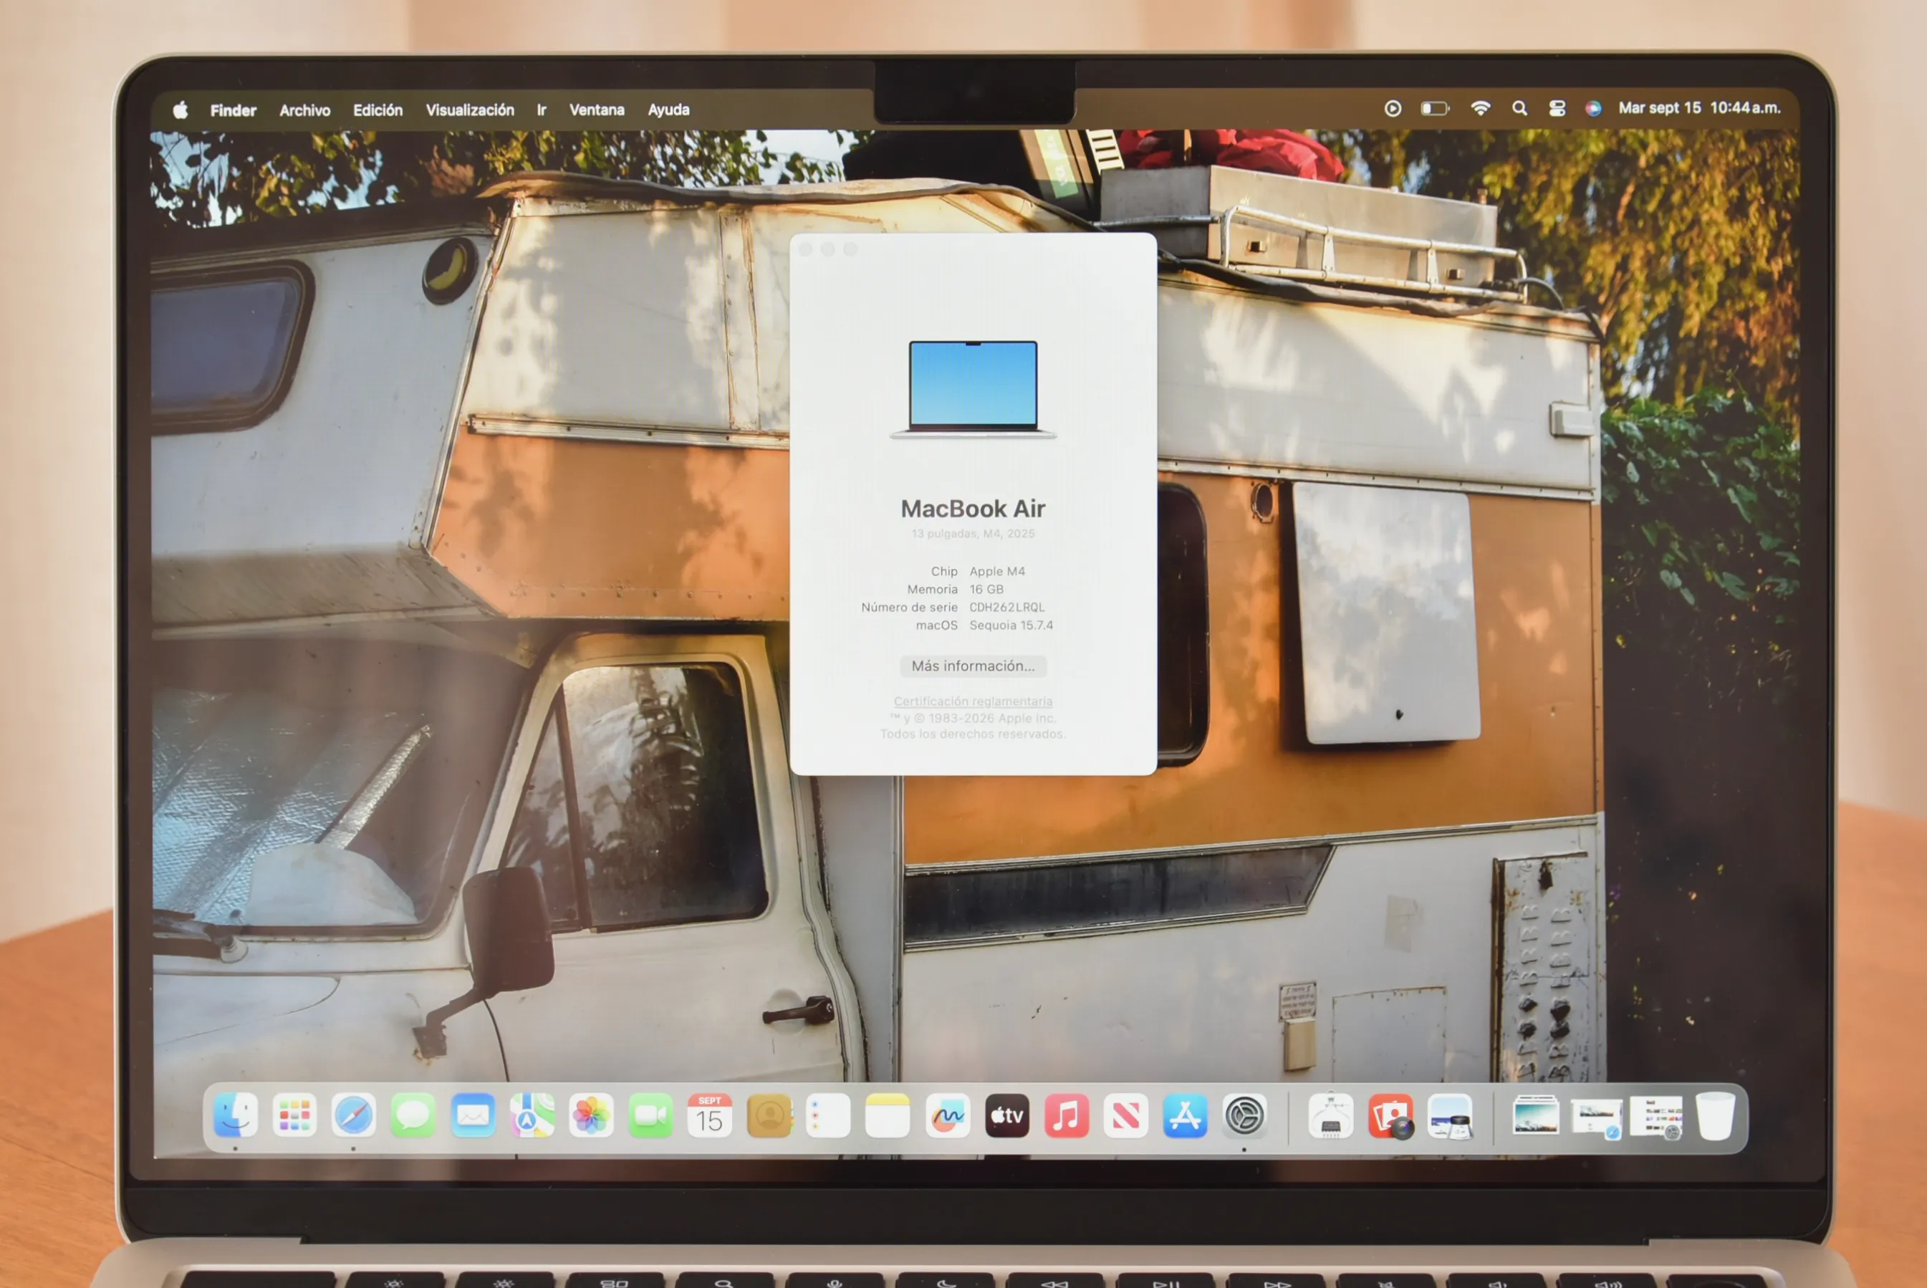Launch Safari from the Dock
1927x1288 pixels.
354,1115
